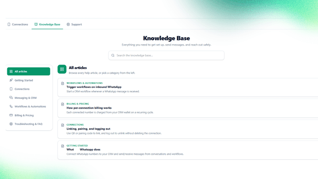
Task: Click the card icon for Billing & Pricing
Action: pyautogui.click(x=11, y=115)
